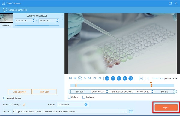The height and width of the screenshot is (116, 180).
Task: Click the stop square icon
Action: tap(94, 78)
